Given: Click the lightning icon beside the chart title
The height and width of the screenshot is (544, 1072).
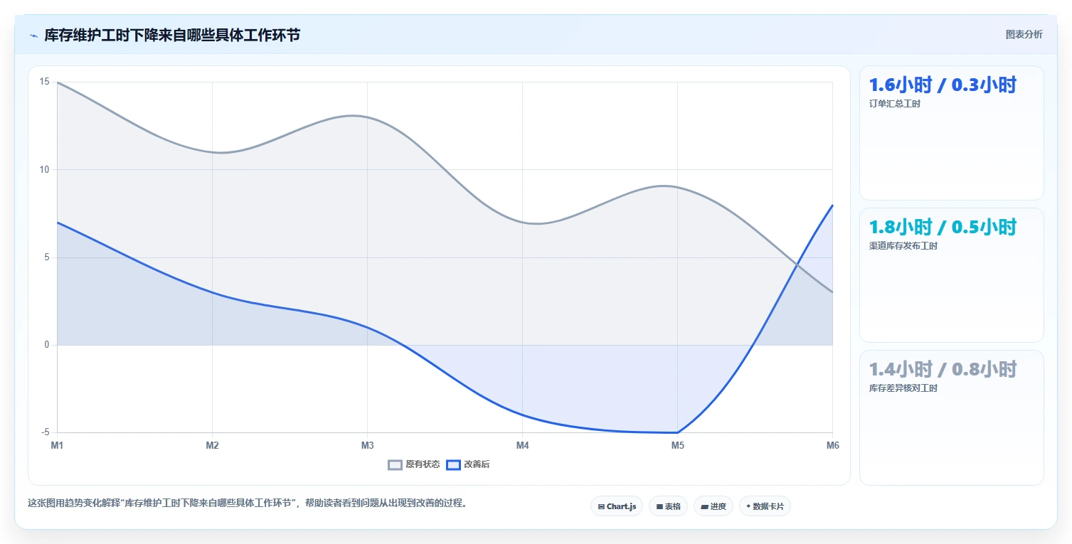Looking at the screenshot, I should click(34, 36).
